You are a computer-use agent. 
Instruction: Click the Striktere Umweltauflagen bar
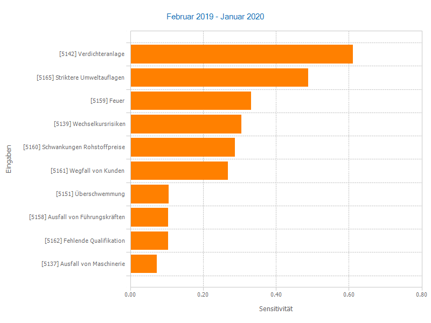pos(219,78)
